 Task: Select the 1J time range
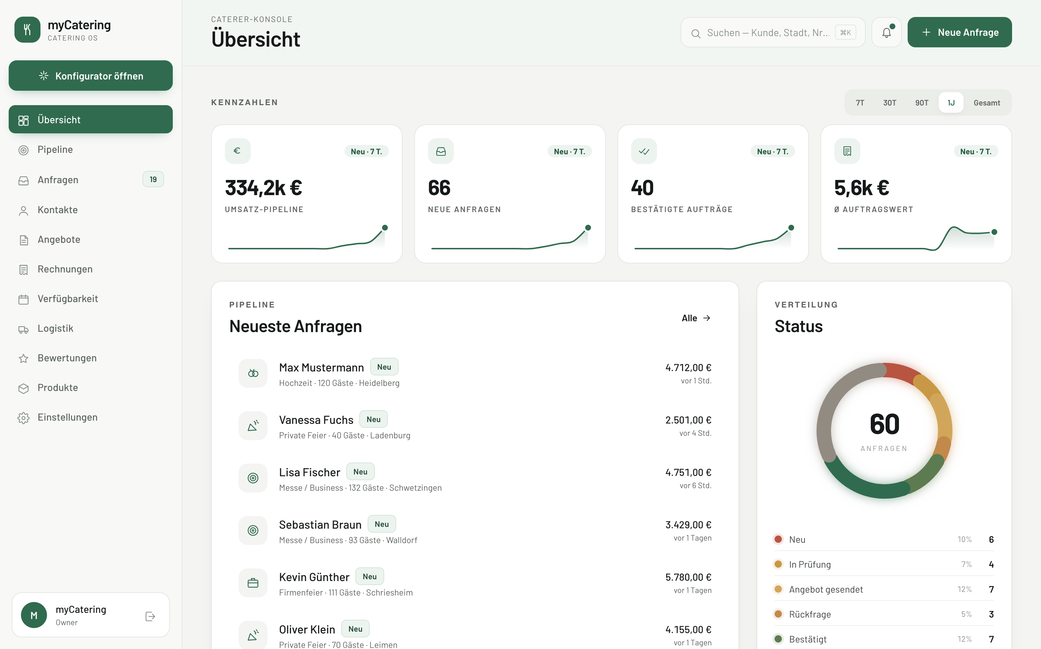(x=951, y=103)
